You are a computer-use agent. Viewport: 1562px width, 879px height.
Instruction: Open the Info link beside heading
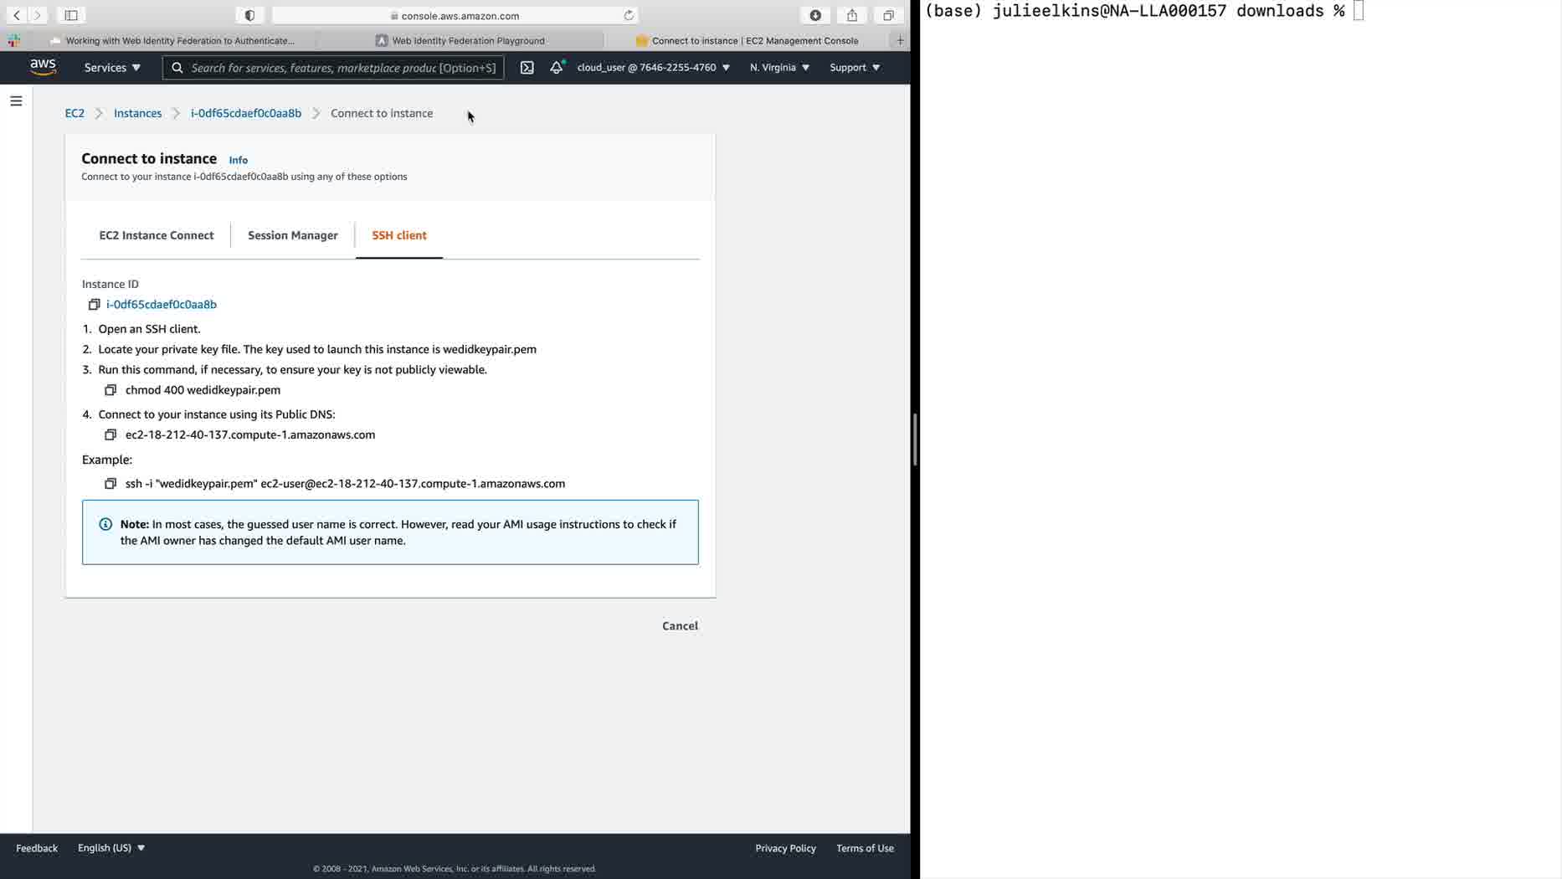(x=239, y=160)
